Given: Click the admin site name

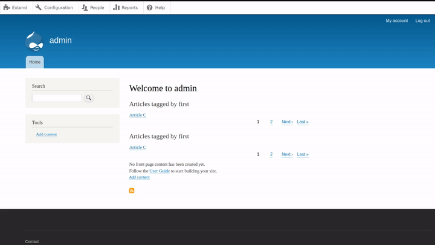Looking at the screenshot, I should click(60, 41).
